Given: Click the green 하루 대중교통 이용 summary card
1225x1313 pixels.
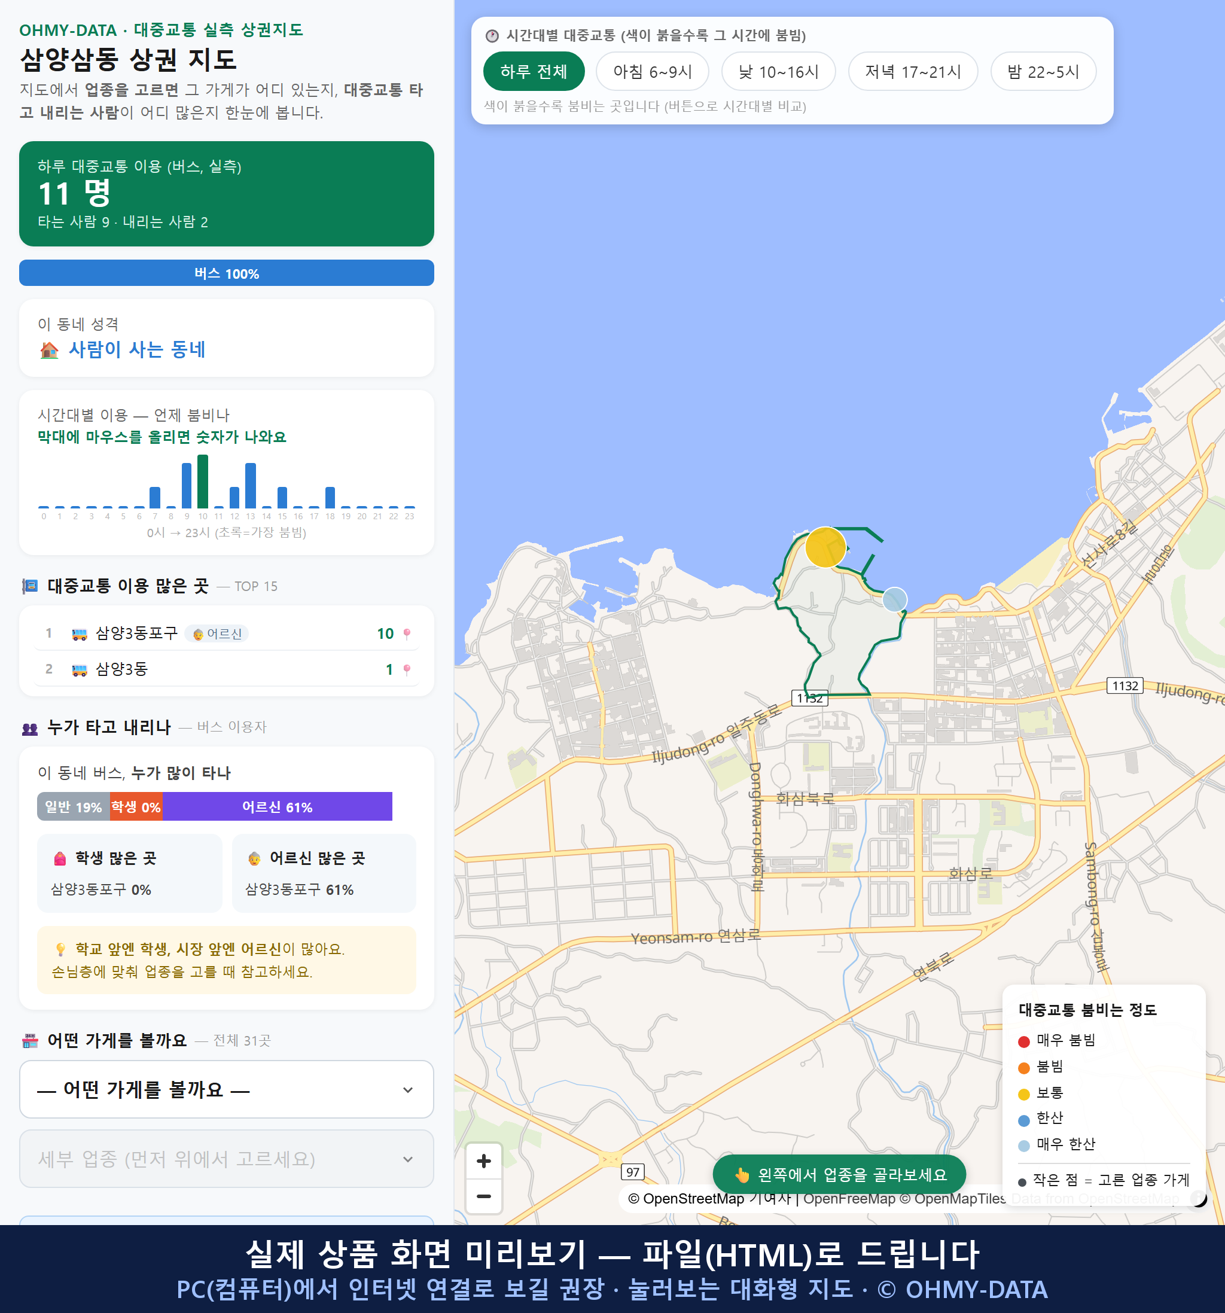Looking at the screenshot, I should pyautogui.click(x=227, y=194).
